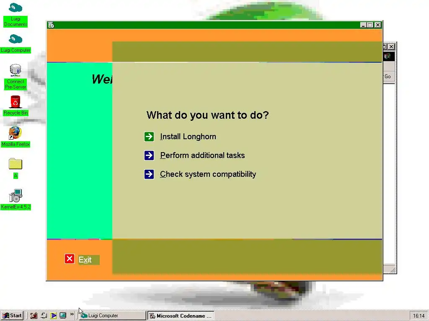Close the Longhorn setup window

378,25
